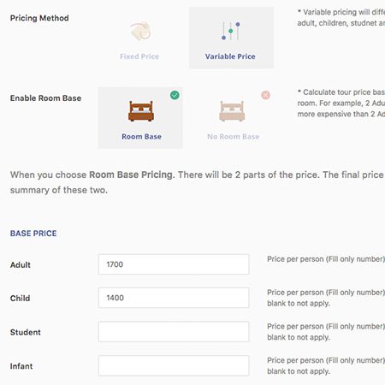Click the Pricing Method label
Viewport: 385px width, 385px height.
pyautogui.click(x=39, y=18)
